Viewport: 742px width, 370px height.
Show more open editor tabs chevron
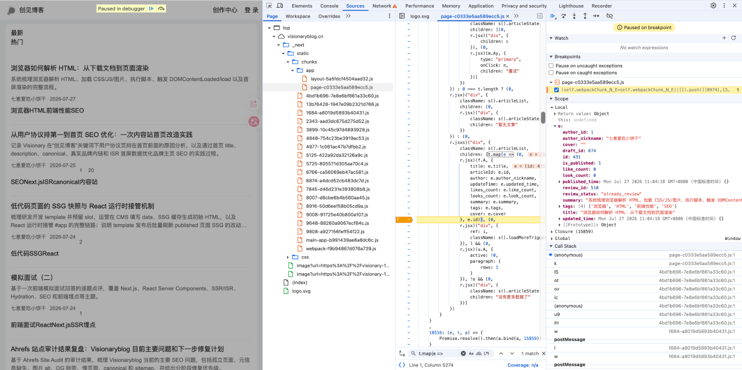click(x=516, y=16)
